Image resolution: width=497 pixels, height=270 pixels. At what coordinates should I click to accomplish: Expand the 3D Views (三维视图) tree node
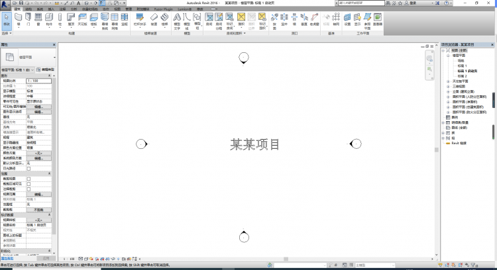[448, 87]
